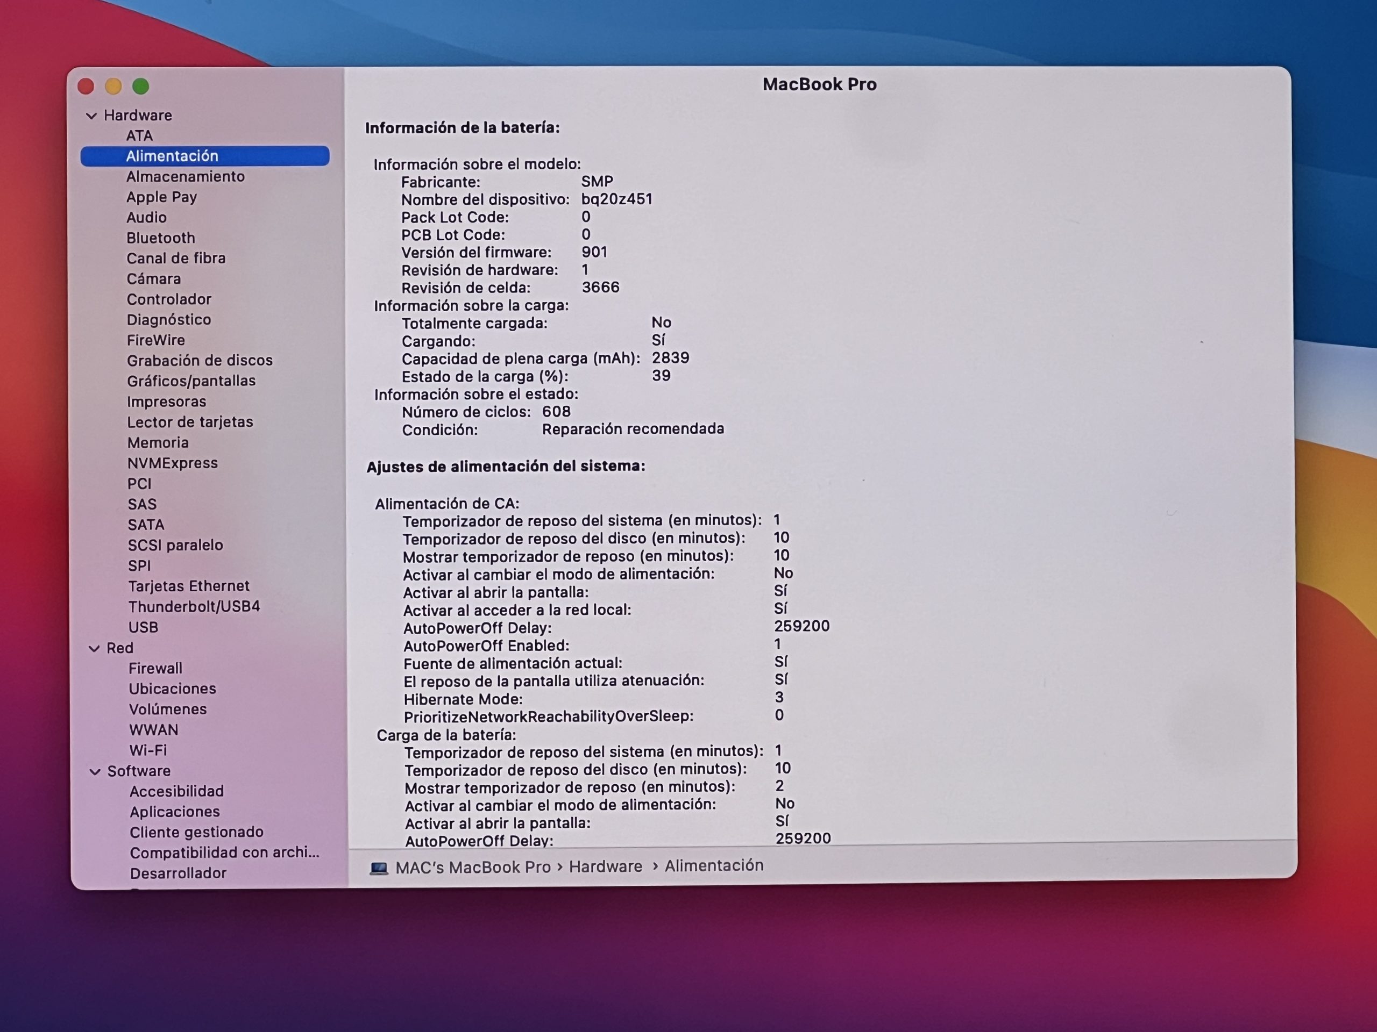
Task: Open the Thunderbolt/USB4 entry
Action: [194, 606]
